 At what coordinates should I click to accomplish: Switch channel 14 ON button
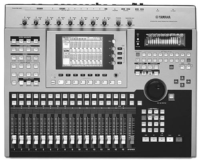[108, 103]
